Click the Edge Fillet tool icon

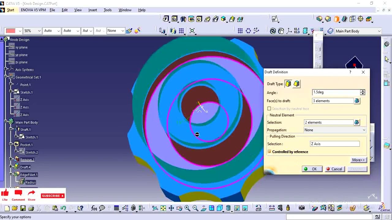(x=319, y=19)
